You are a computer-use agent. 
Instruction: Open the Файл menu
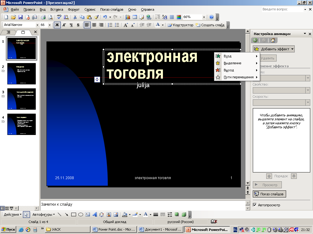click(x=15, y=9)
